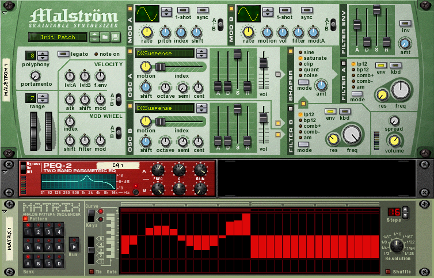Click the PEQ-2 band A Gain knob

click(x=200, y=170)
